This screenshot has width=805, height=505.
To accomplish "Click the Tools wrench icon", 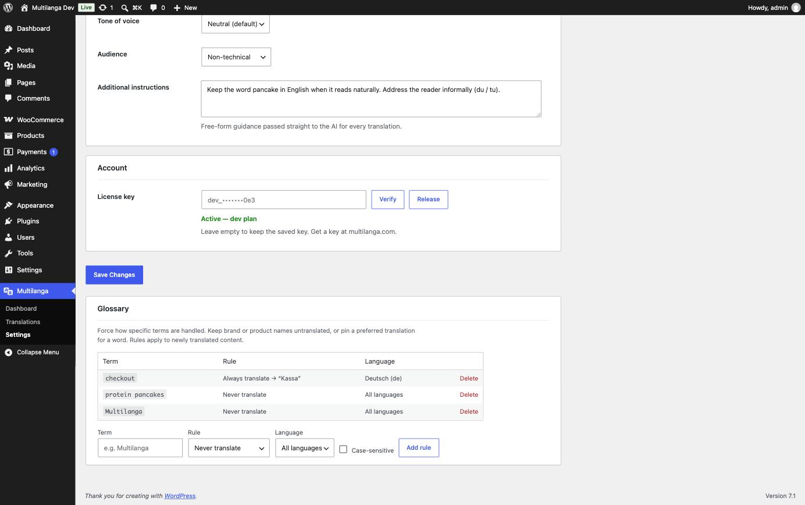I will 9,253.
